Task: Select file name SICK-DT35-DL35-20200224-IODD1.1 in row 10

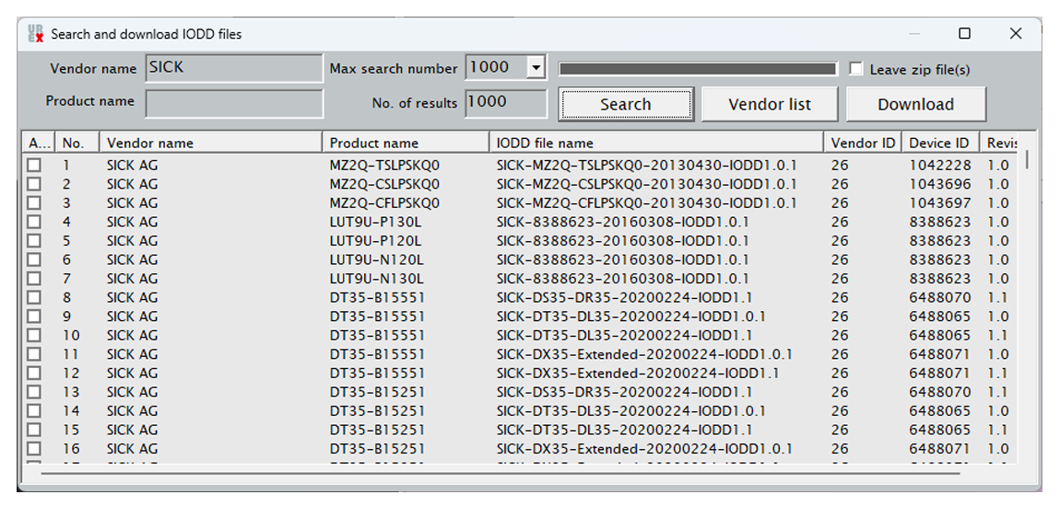Action: 624,335
